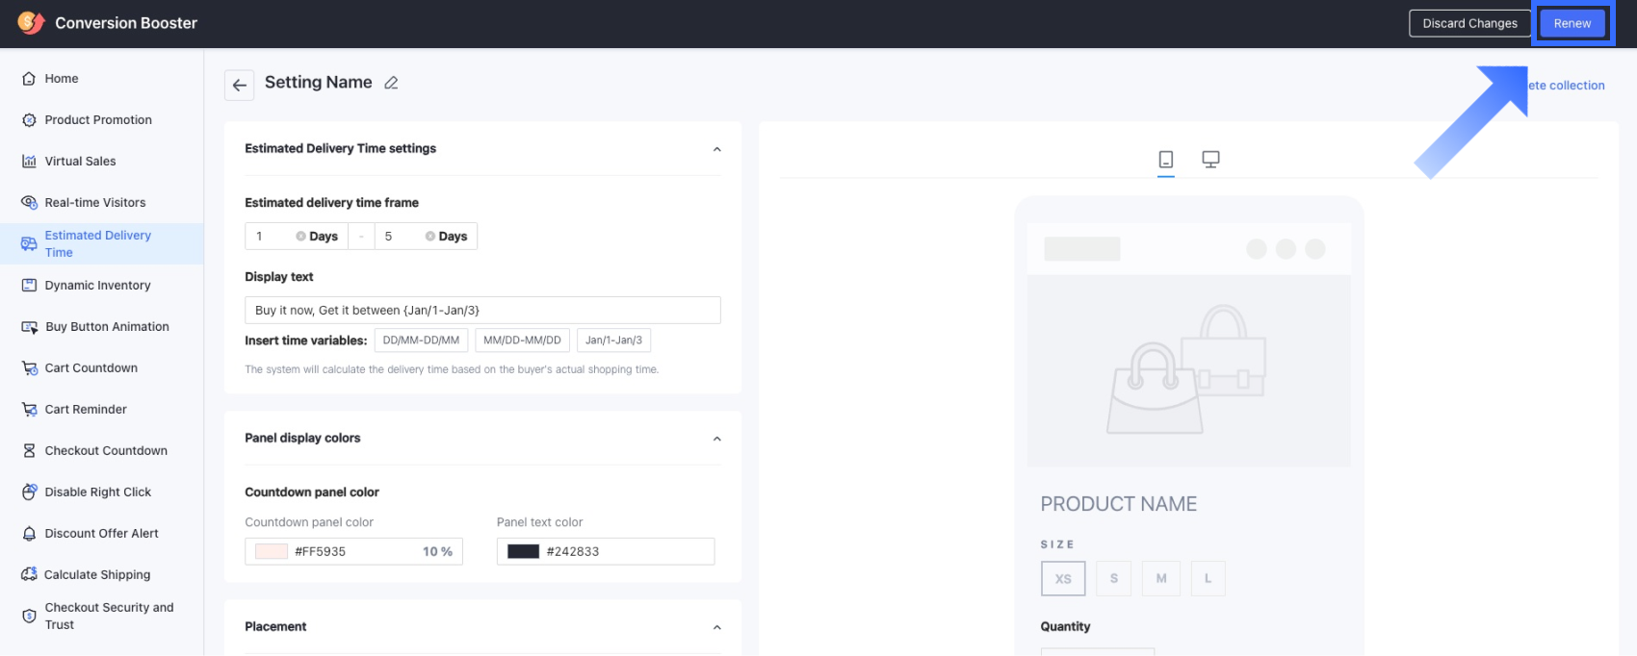This screenshot has width=1637, height=656.
Task: Click the Checkout Security and Trust shield icon
Action: point(29,617)
